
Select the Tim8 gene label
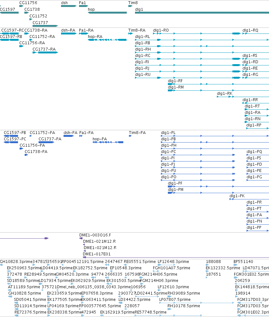133,3
